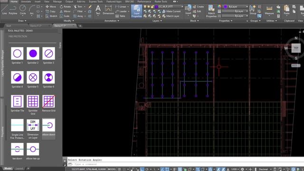This screenshot has width=304, height=171.
Task: Select tee down palette tool
Action: pos(17,151)
